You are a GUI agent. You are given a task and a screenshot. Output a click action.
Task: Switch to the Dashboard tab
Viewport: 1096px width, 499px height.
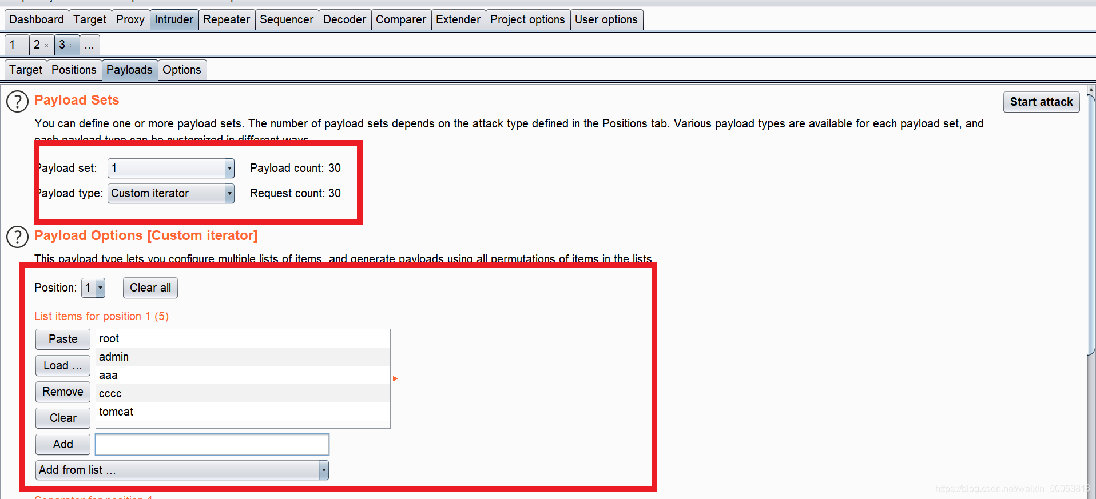37,19
